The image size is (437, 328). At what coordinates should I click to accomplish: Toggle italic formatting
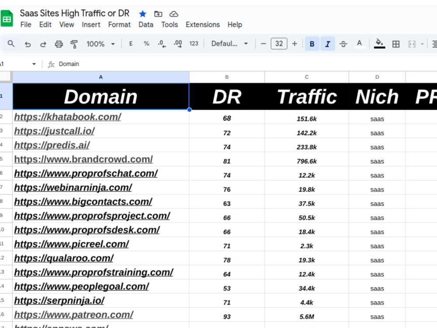(x=328, y=44)
